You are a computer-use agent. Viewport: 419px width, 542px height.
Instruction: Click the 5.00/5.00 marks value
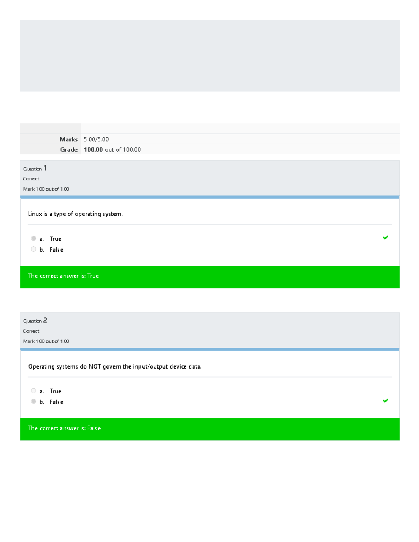[x=96, y=139]
